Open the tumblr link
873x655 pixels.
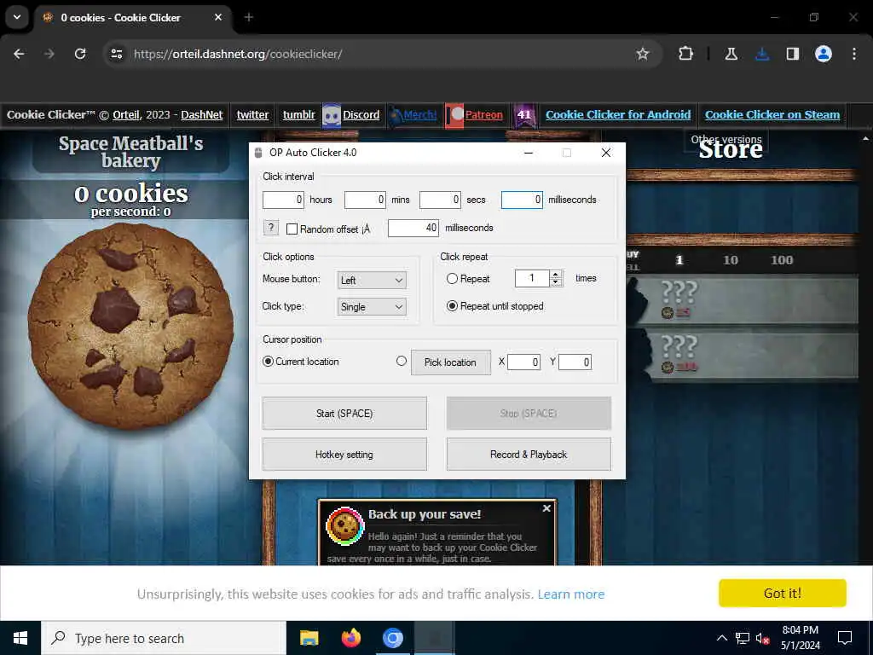(x=299, y=115)
